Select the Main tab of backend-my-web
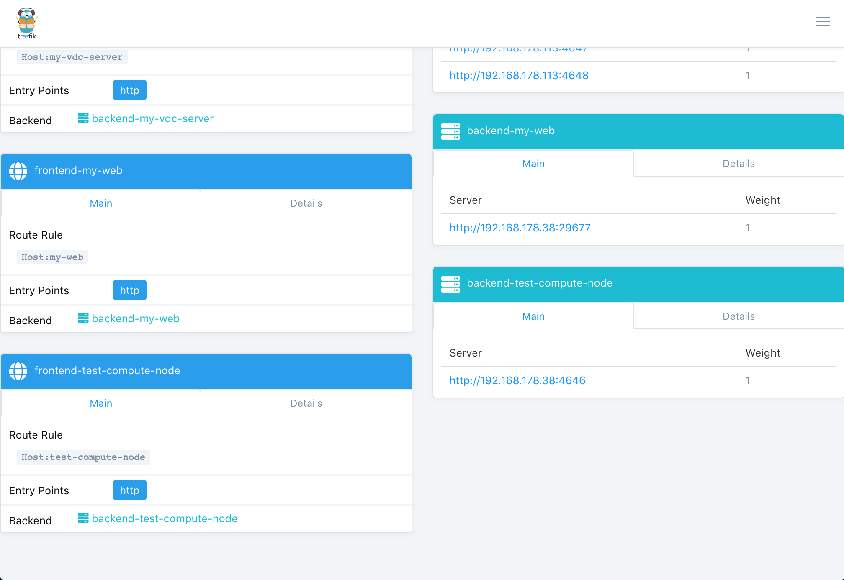Screen dimensions: 844x580 (533, 164)
